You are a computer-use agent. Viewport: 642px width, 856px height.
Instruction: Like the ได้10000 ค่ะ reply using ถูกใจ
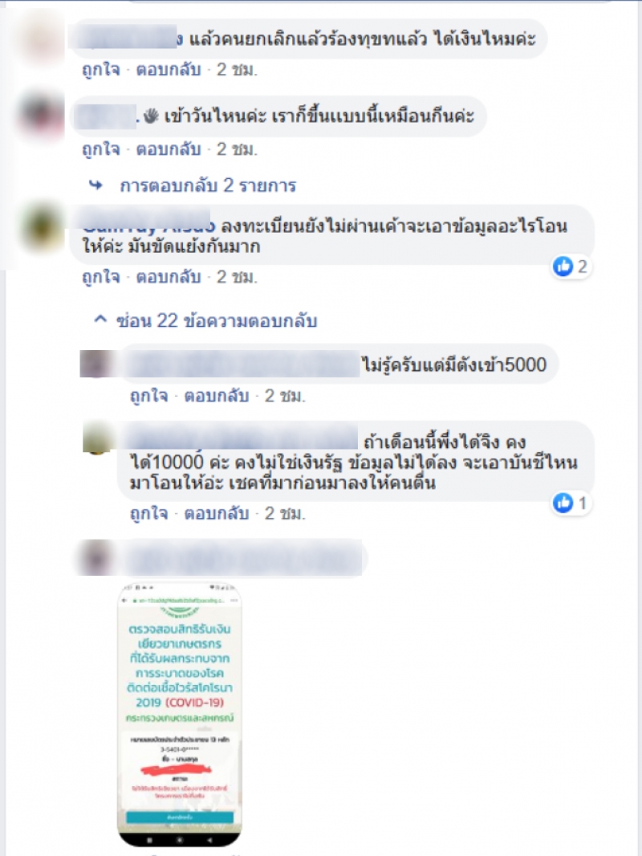pyautogui.click(x=149, y=514)
